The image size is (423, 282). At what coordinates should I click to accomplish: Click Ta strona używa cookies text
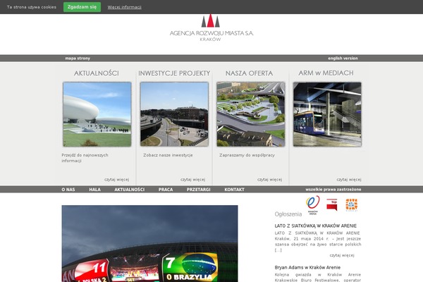point(32,7)
